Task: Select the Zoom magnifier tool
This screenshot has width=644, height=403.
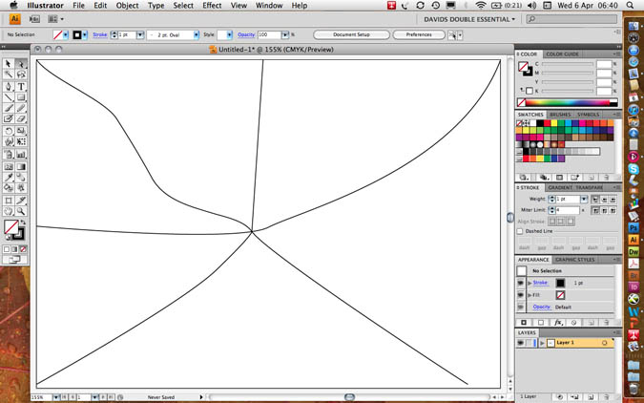Action: click(x=21, y=211)
